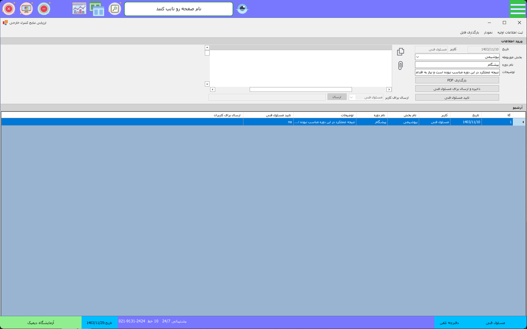Screen dimensions: 527x329
Task: Click the red X exit icon
Action: [x=9, y=9]
